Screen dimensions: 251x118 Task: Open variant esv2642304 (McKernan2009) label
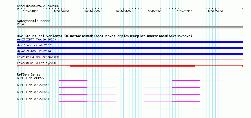[x=38, y=57]
